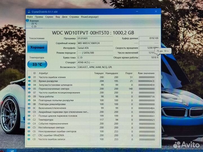Select the Повторные попытки раскрутки row
Image resolution: width=203 pixels, height=152 pixels.
pos(91,100)
